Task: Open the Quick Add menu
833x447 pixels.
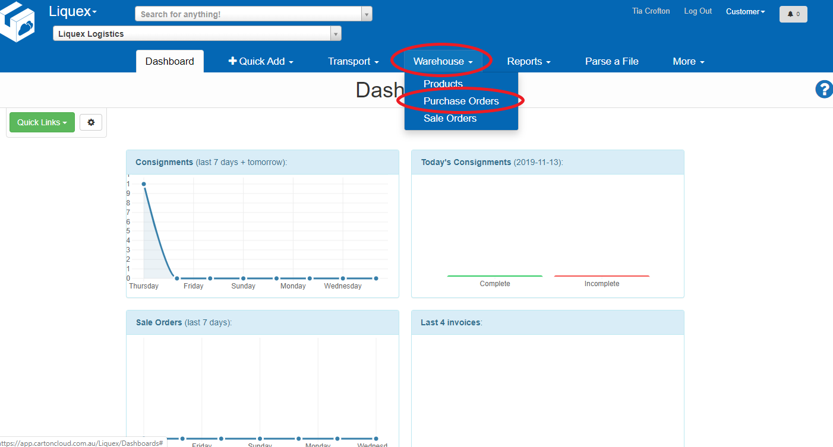Action: click(261, 61)
